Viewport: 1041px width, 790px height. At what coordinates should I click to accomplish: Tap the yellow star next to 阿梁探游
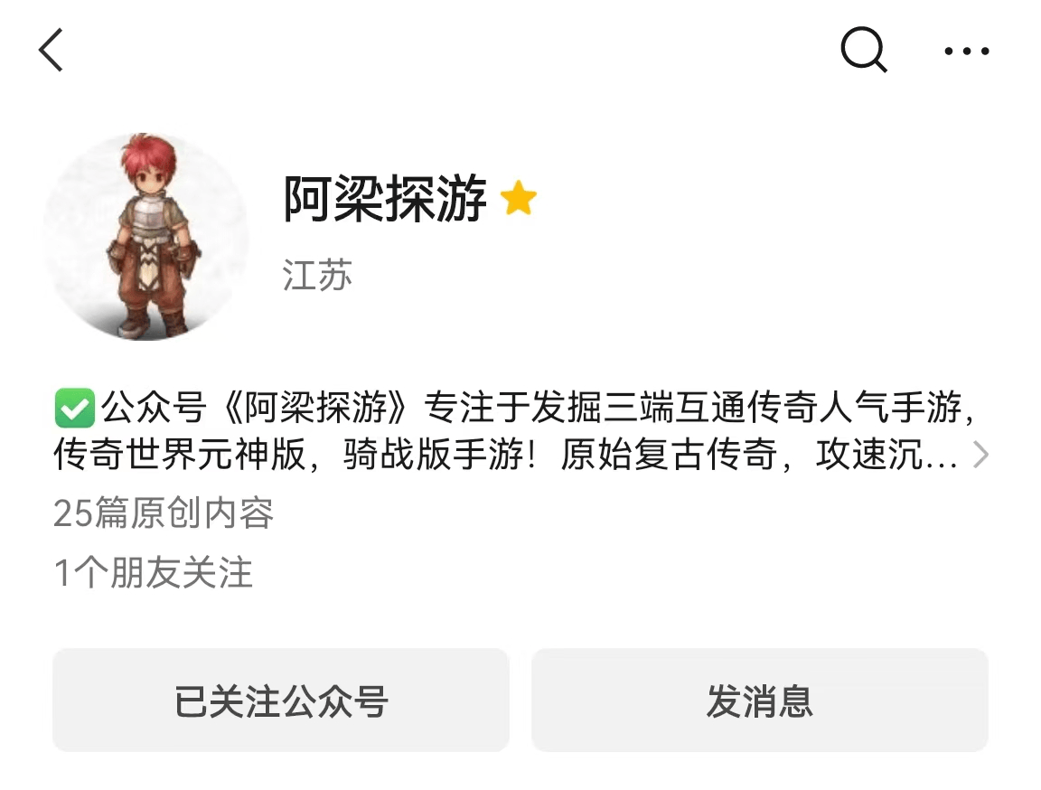[519, 198]
